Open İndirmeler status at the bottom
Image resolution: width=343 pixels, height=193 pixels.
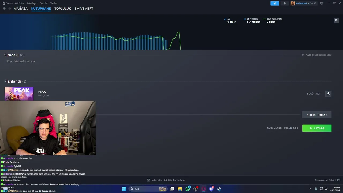click(x=166, y=180)
